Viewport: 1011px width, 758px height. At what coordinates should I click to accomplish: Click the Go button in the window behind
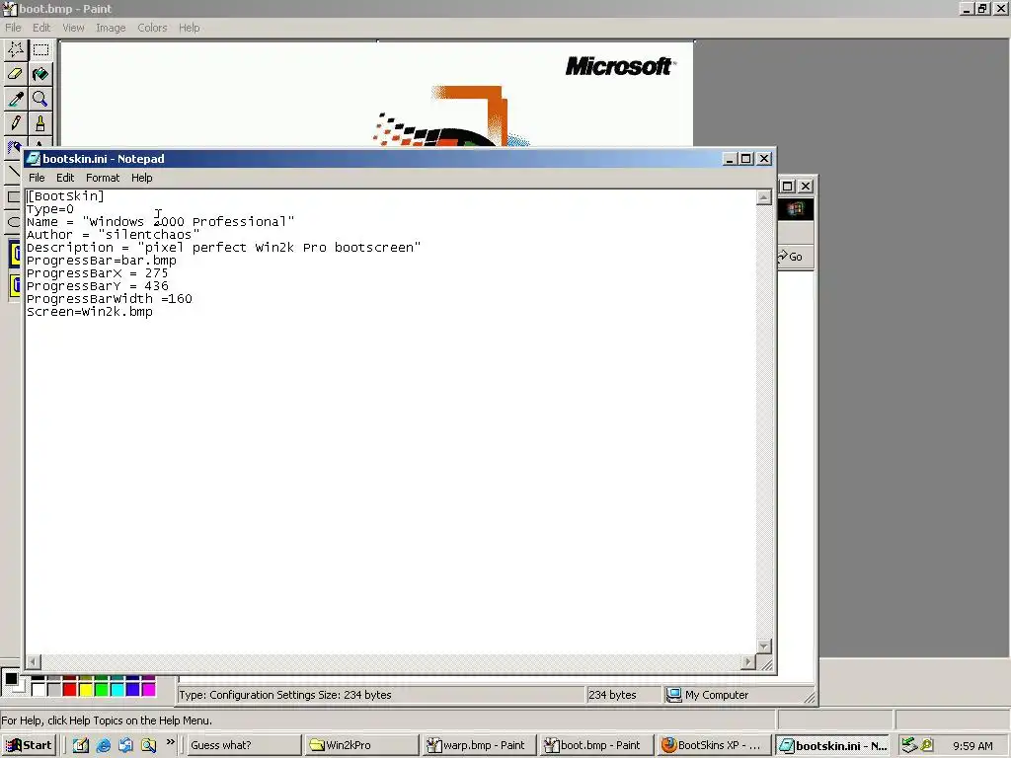pyautogui.click(x=791, y=257)
